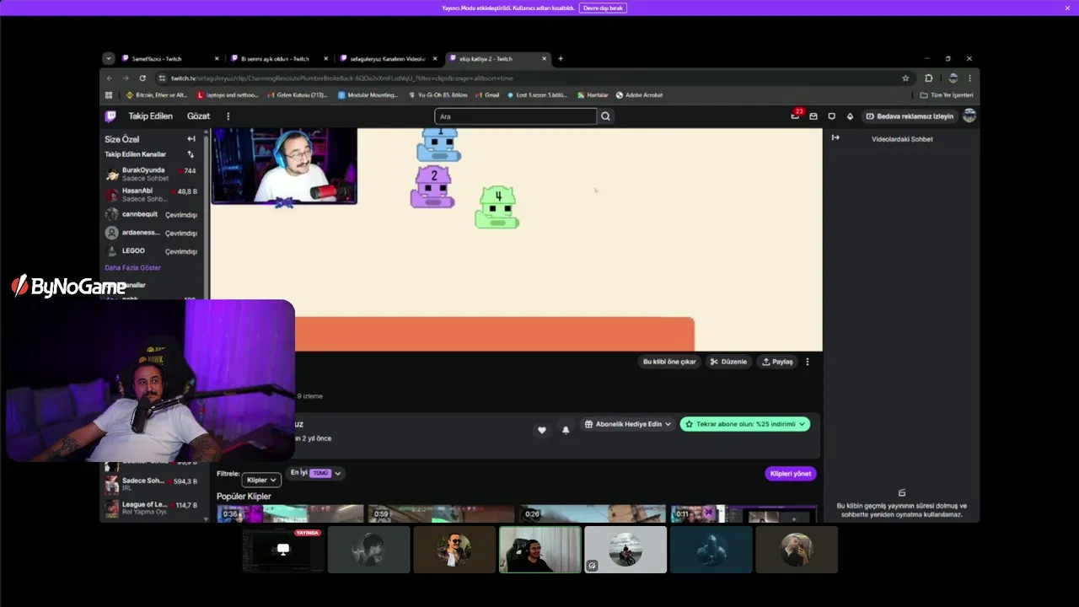Open the Chrome tab search dropdown
This screenshot has width=1079, height=607.
pyautogui.click(x=109, y=59)
